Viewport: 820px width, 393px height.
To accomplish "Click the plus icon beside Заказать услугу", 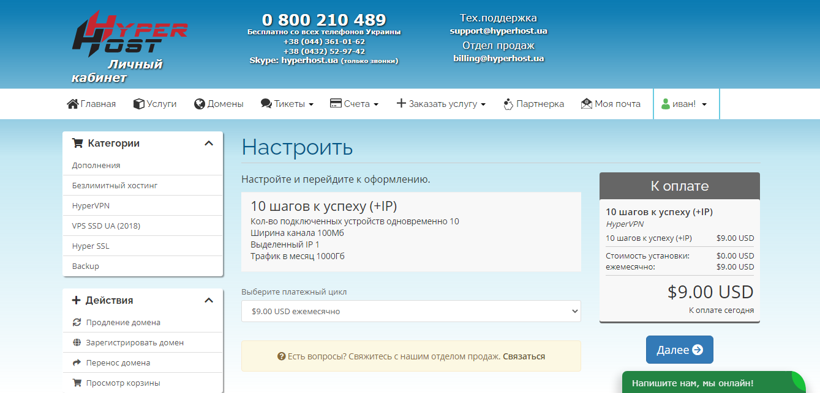I will [x=401, y=104].
